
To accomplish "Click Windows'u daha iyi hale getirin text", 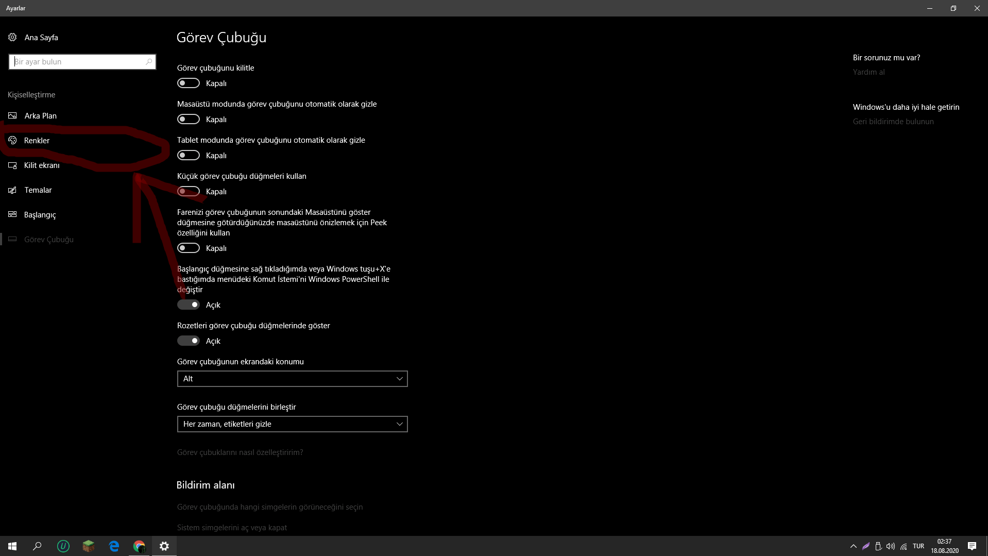I will [x=906, y=107].
